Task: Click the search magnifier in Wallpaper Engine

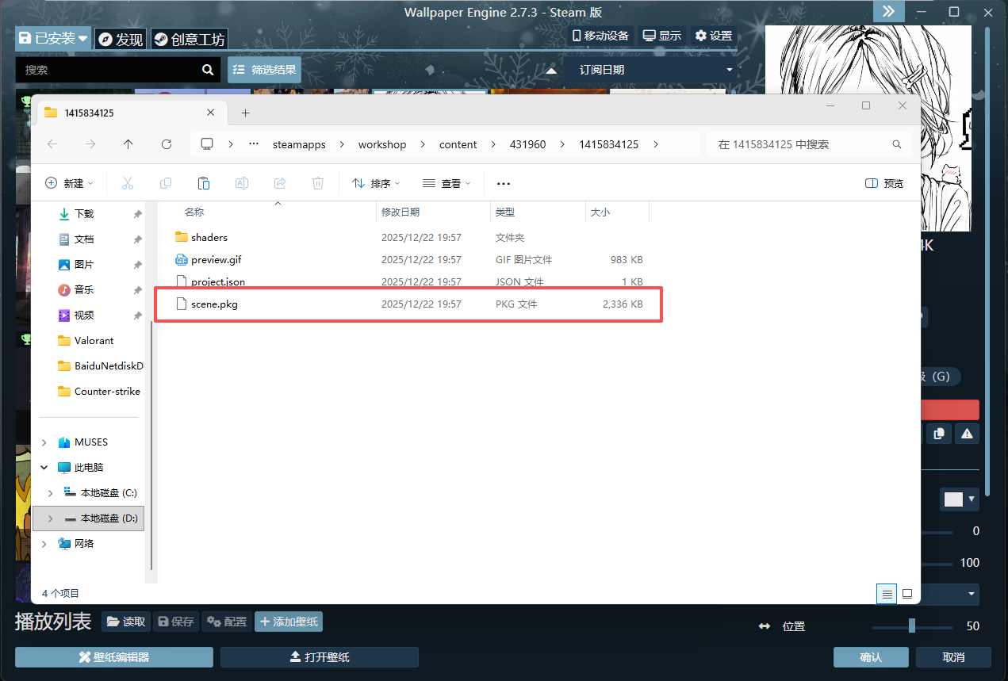Action: [208, 70]
